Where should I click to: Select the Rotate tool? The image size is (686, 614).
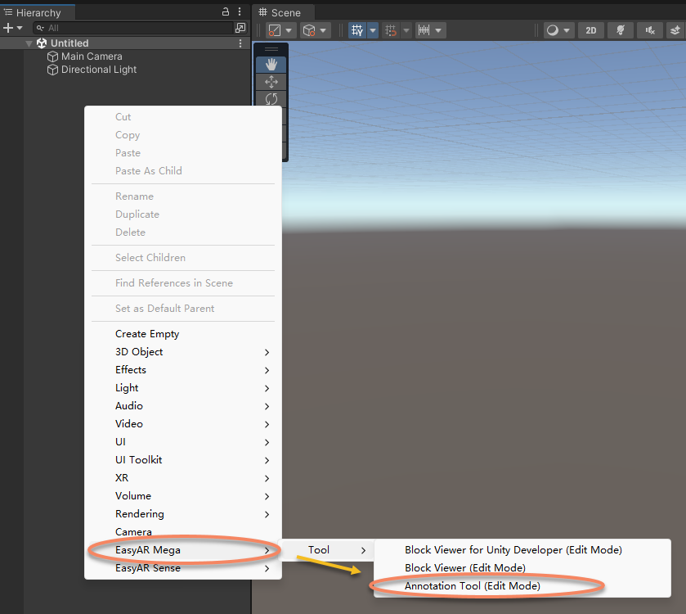(271, 99)
